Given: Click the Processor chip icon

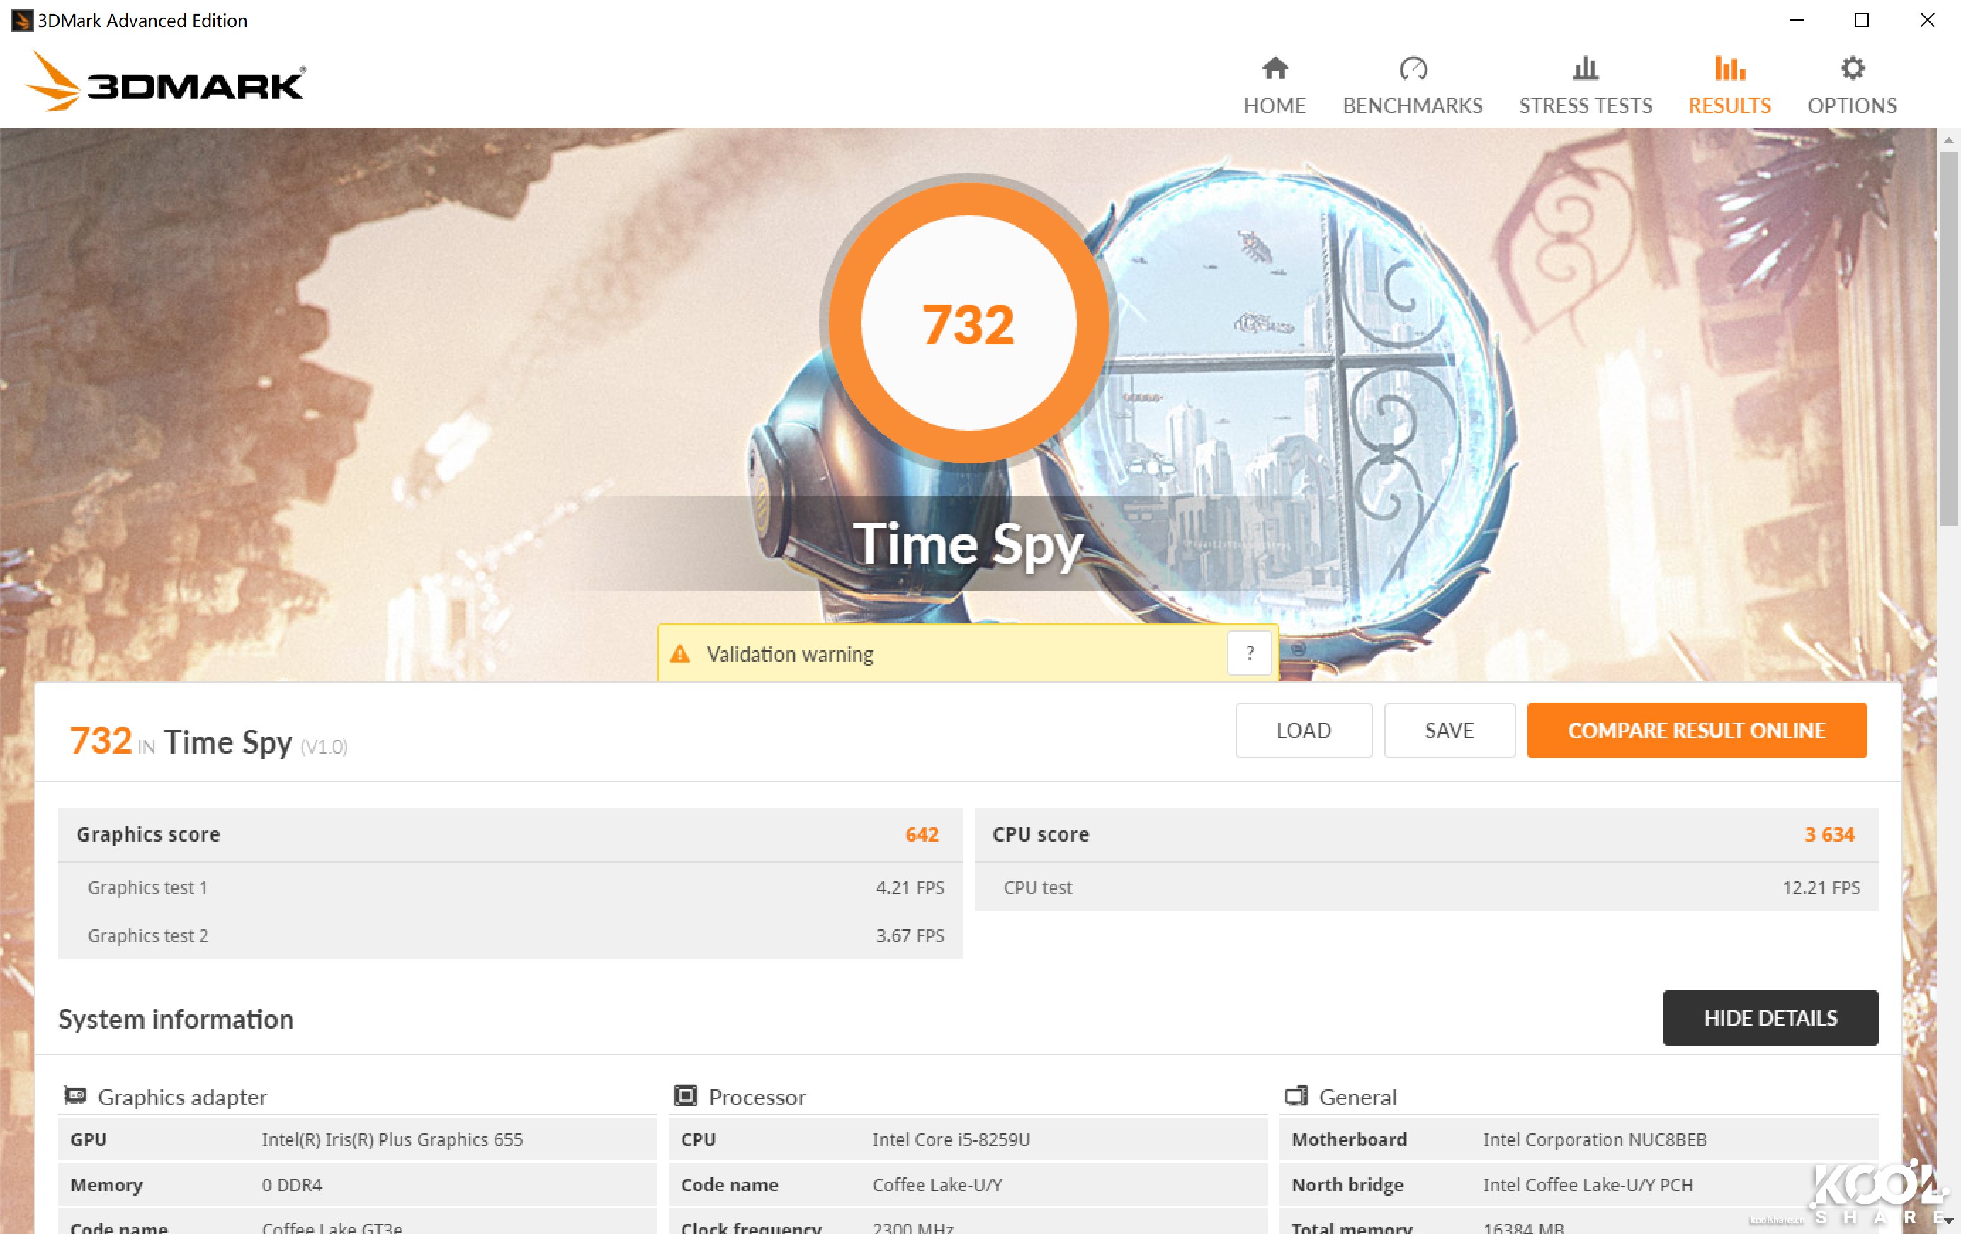Looking at the screenshot, I should pyautogui.click(x=686, y=1096).
